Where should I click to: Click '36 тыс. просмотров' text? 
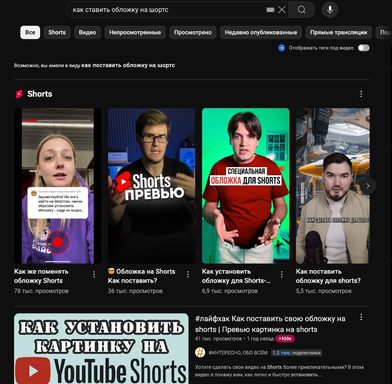click(135, 291)
